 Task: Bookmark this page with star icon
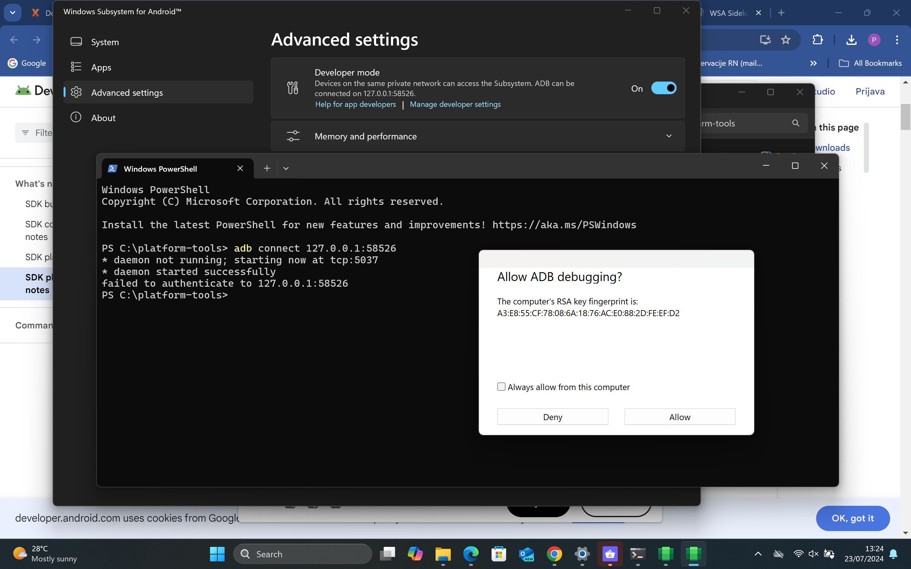[x=785, y=40]
